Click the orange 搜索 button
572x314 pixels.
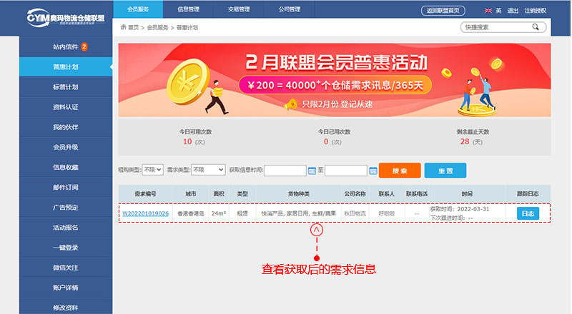(400, 171)
